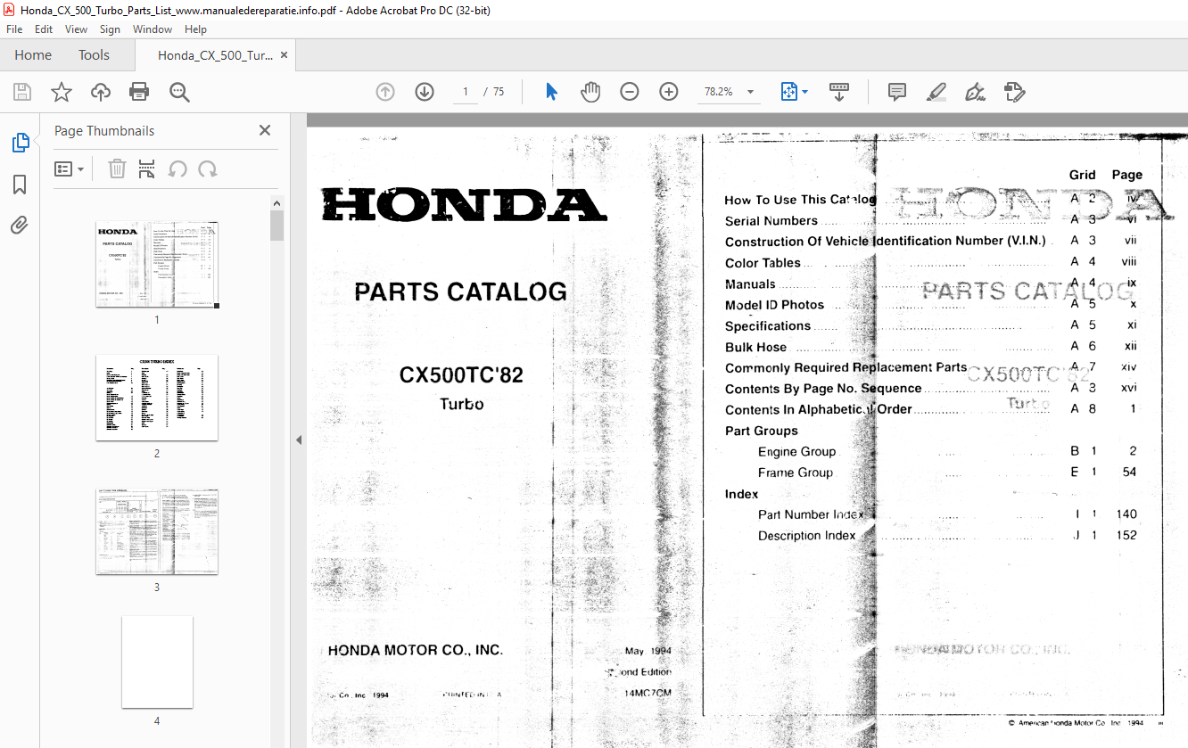
Task: Rotate page counterclockwise in thumbnails
Action: [177, 169]
